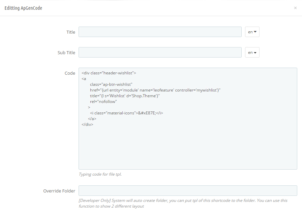Click inside the Code textarea empty area

tap(188, 148)
